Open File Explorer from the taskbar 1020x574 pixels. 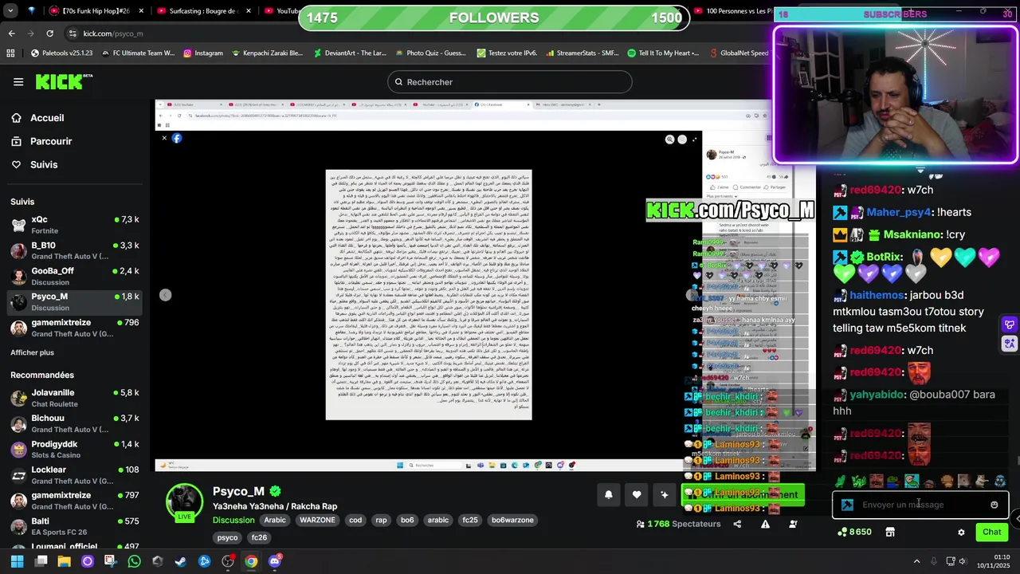64,561
